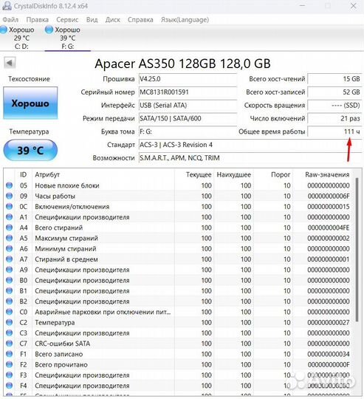Screen dimensions: 364x399
Task: Click the Наихудшее column header
Action: click(x=233, y=175)
